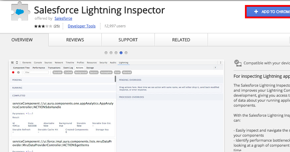Open the Timeline devtools tab
The width and height of the screenshot is (290, 152).
click(70, 63)
